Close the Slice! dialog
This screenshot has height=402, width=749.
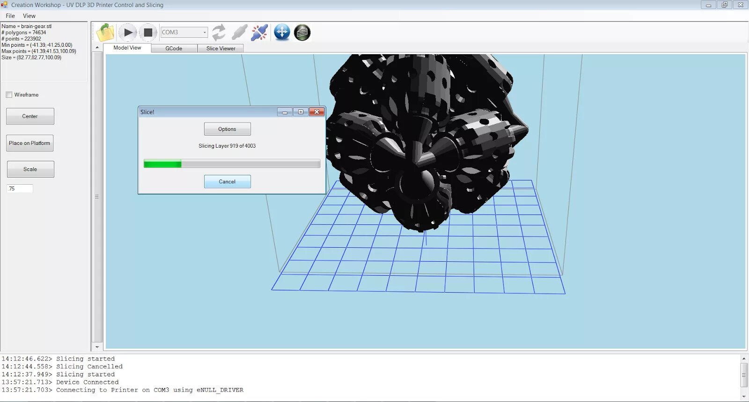click(x=316, y=112)
